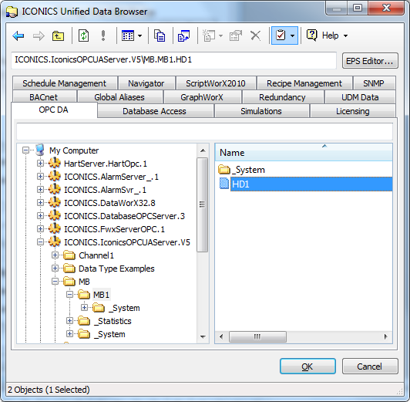Expand the HartServer.HartOpc.1 node
410x402 pixels.
pos(40,164)
